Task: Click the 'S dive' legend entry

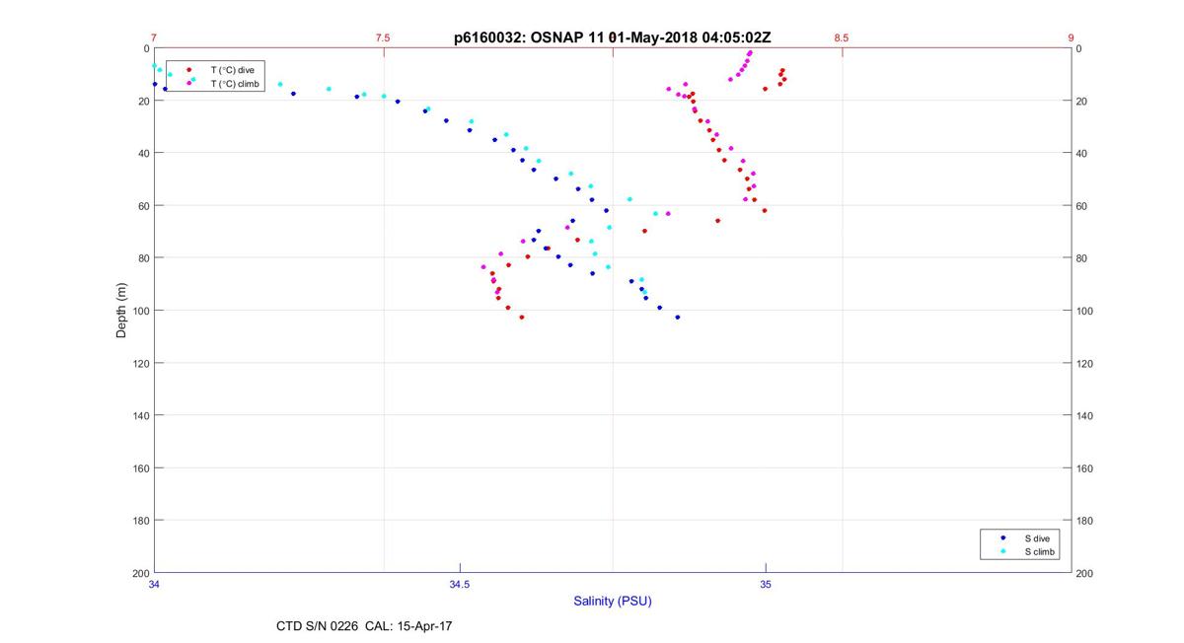Action: (1036, 538)
